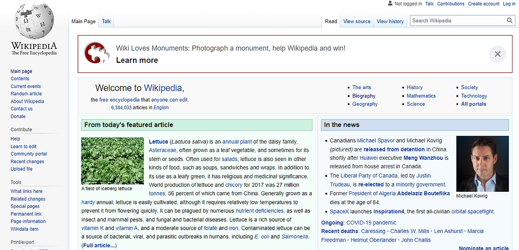Open the Science portal link
519x250 pixels.
[x=416, y=104]
